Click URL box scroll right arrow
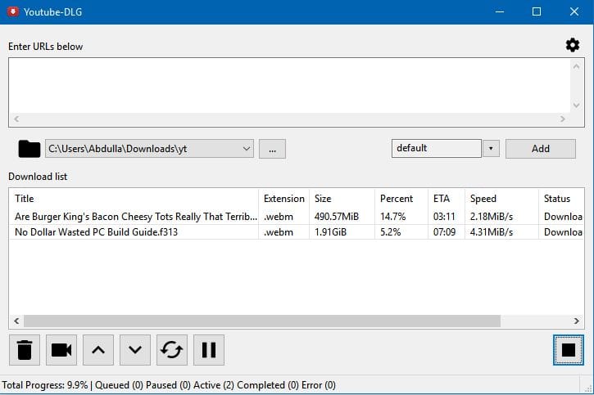 pyautogui.click(x=563, y=119)
